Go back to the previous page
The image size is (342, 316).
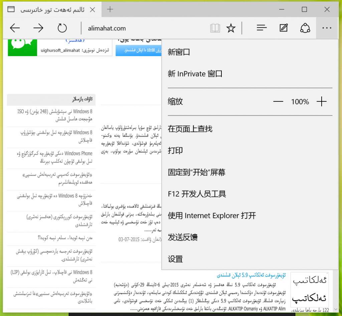point(15,28)
